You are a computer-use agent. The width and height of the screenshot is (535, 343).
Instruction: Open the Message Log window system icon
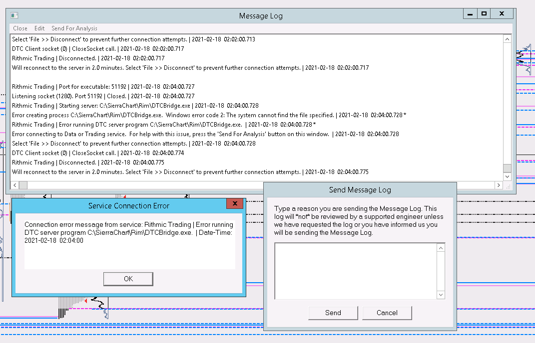[14, 15]
